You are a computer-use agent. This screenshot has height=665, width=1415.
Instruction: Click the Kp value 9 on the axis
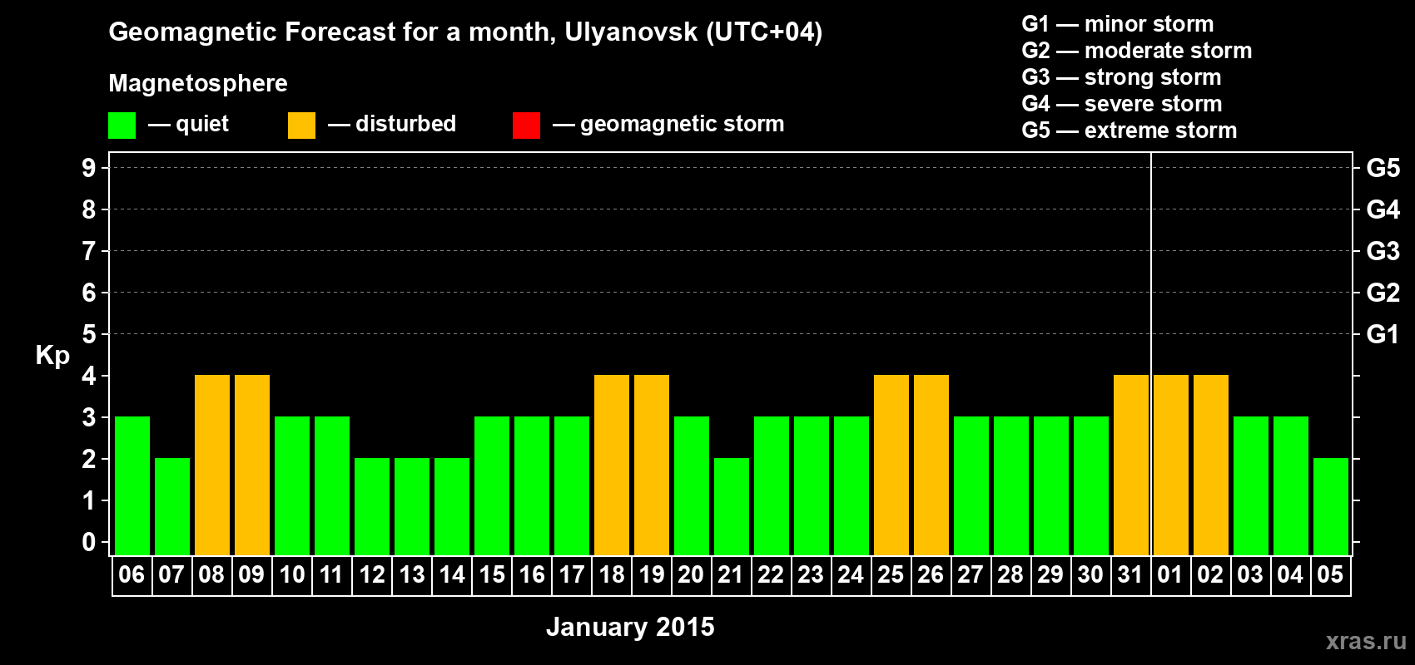tap(89, 168)
